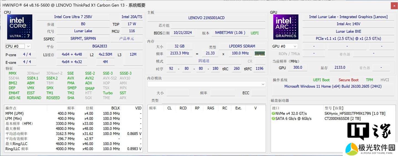Click the BCLK column header

coord(116,108)
